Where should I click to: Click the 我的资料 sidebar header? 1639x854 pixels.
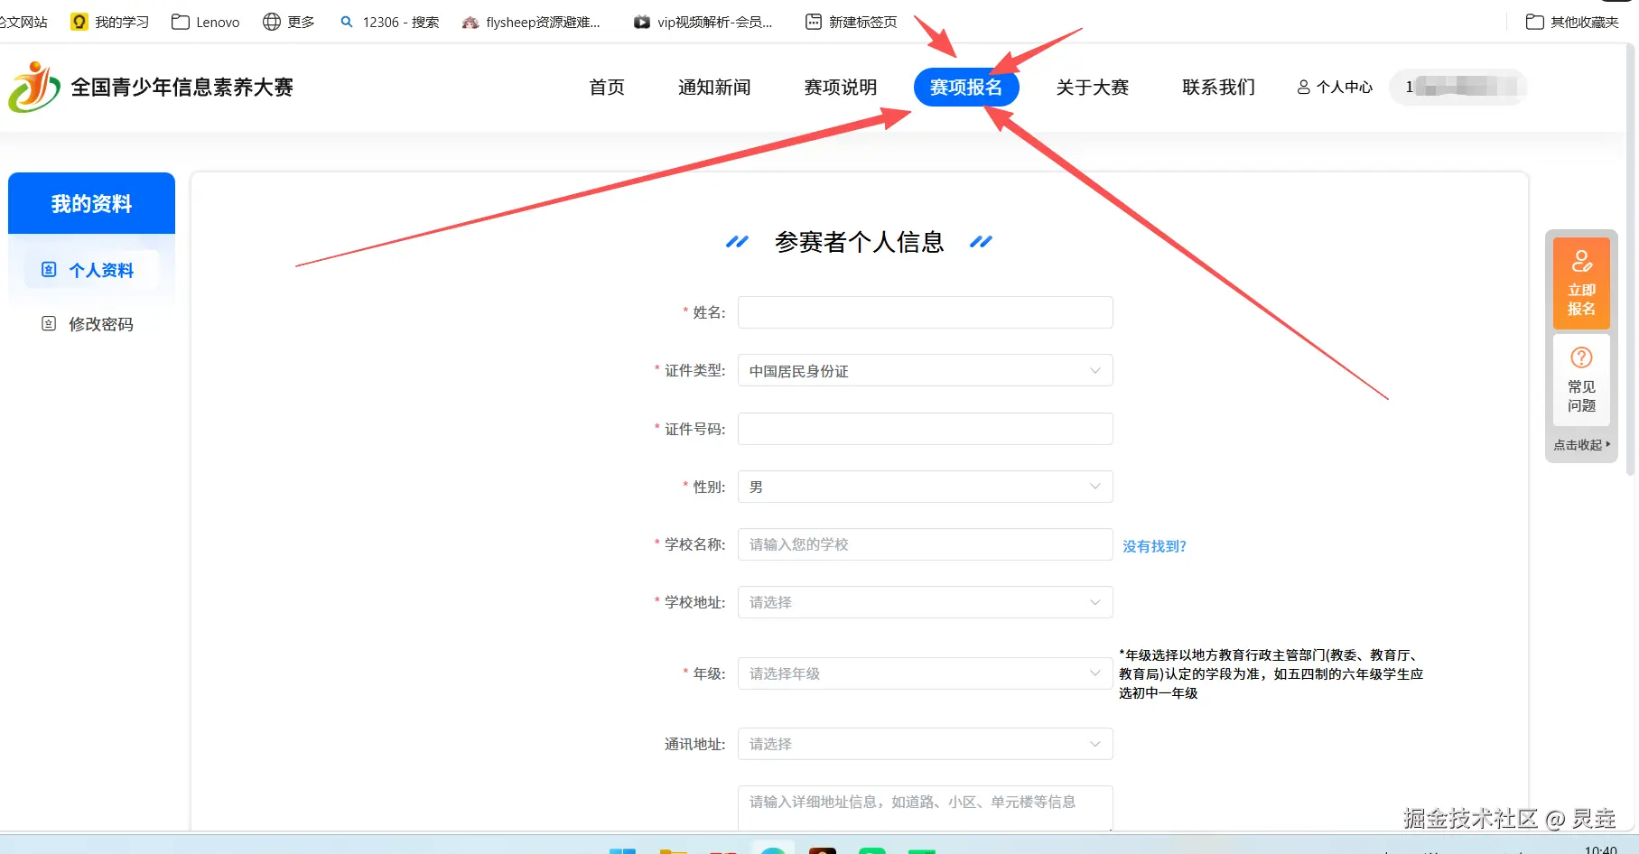click(x=91, y=203)
